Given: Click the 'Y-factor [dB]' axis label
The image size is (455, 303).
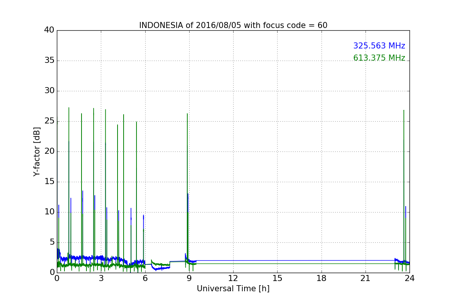Looking at the screenshot, I should pos(37,151).
